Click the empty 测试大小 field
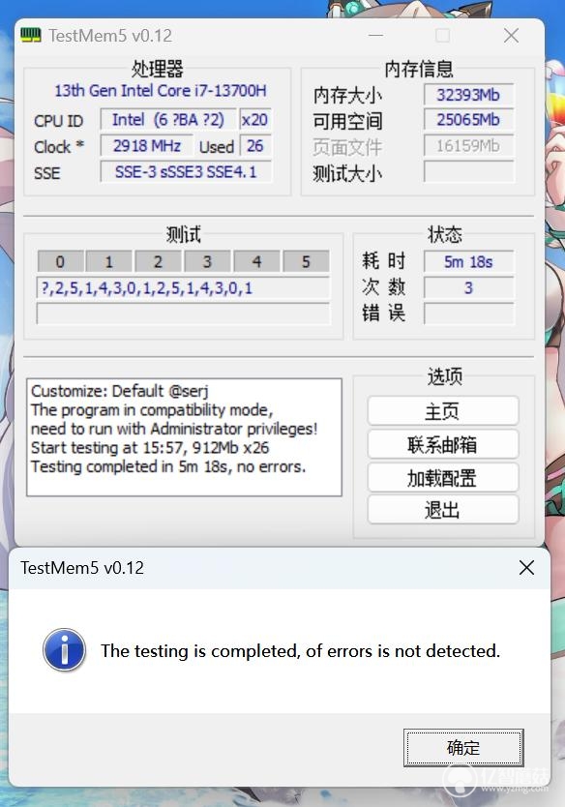This screenshot has width=565, height=807. click(x=469, y=172)
